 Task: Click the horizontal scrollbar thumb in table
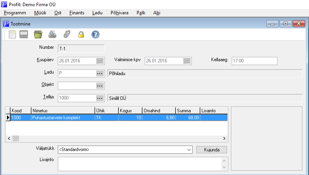(x=16, y=139)
